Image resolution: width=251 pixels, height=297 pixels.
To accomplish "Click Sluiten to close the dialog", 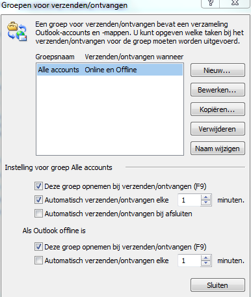I will [x=218, y=285].
